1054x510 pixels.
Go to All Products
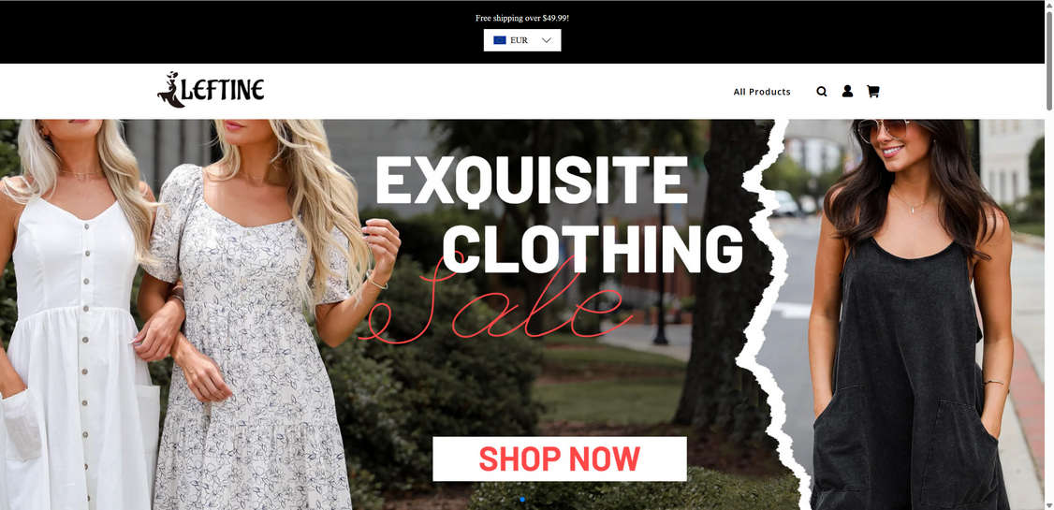click(762, 92)
